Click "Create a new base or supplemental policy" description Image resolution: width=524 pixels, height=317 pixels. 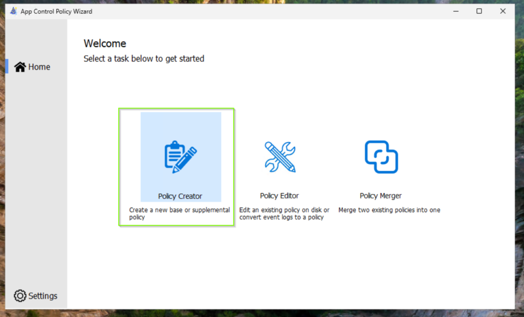pyautogui.click(x=179, y=213)
